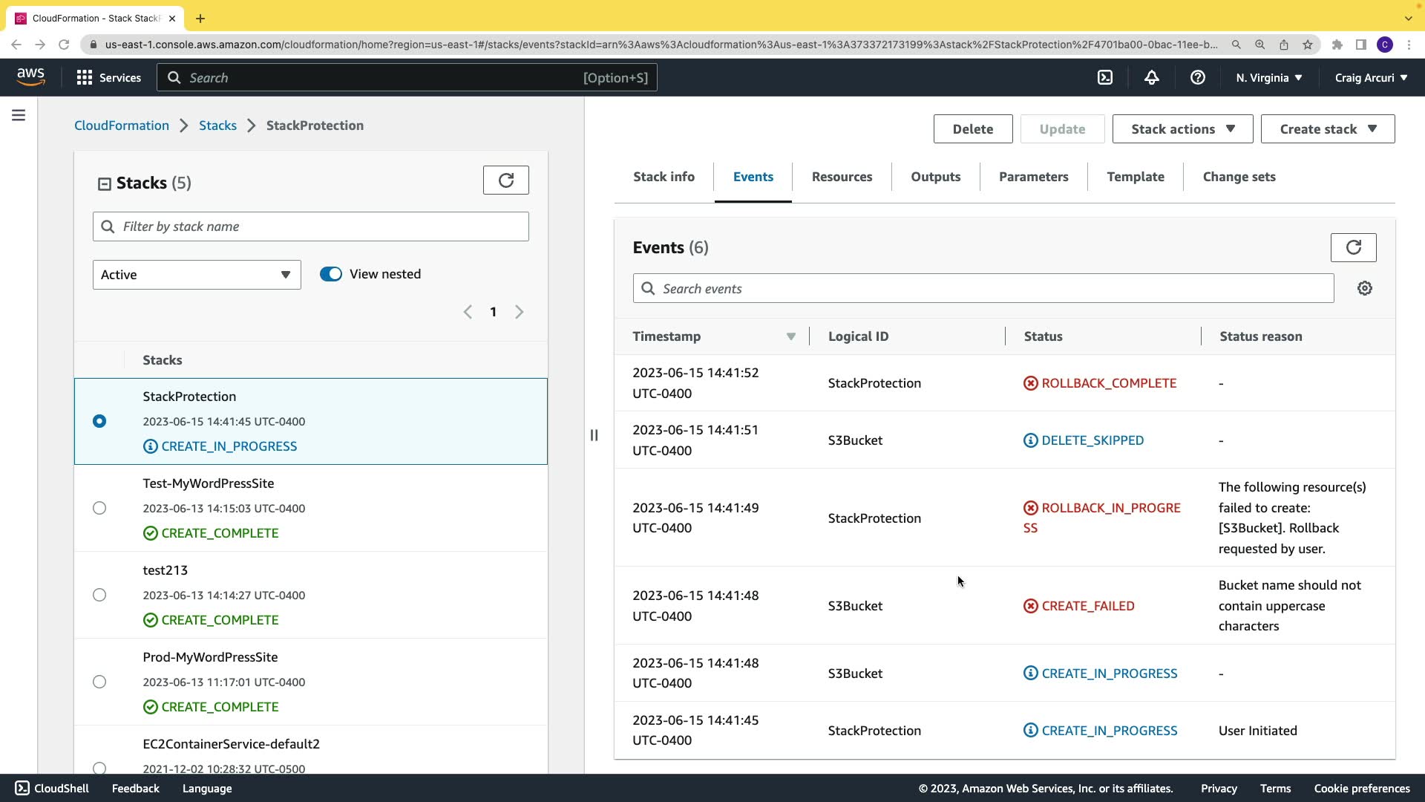1425x802 pixels.
Task: Open the help question mark menu
Action: pyautogui.click(x=1197, y=77)
